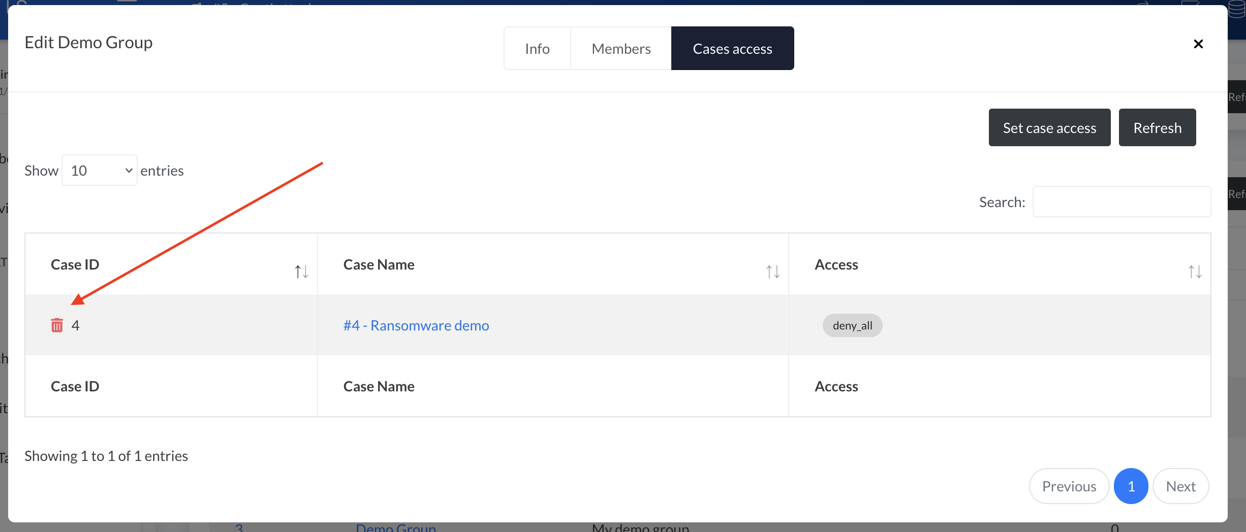The image size is (1246, 532).
Task: Switch to the Members tab
Action: (620, 48)
